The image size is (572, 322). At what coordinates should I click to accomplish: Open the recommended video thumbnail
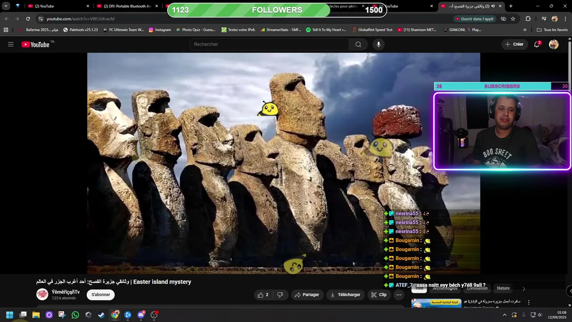click(x=436, y=303)
